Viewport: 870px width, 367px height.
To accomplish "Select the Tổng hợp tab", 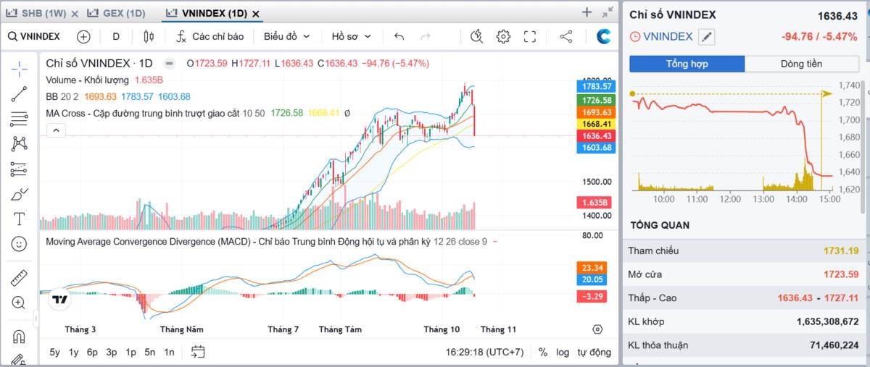I will (687, 64).
